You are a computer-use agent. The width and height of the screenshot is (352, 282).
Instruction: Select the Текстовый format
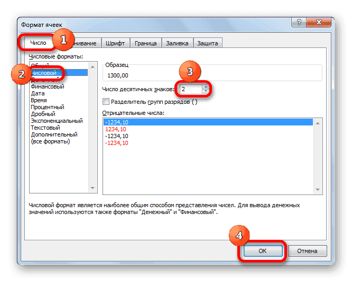(x=59, y=128)
